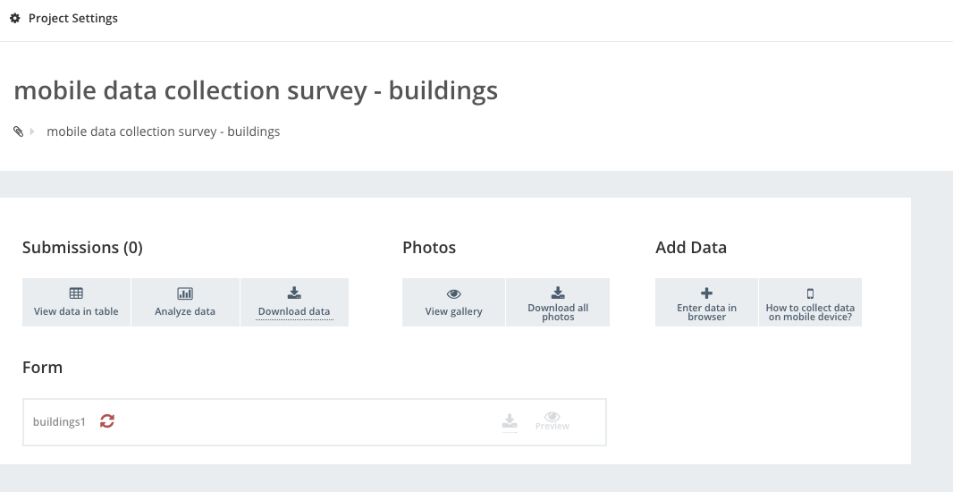Open How to collect data on mobile device

pyautogui.click(x=810, y=302)
